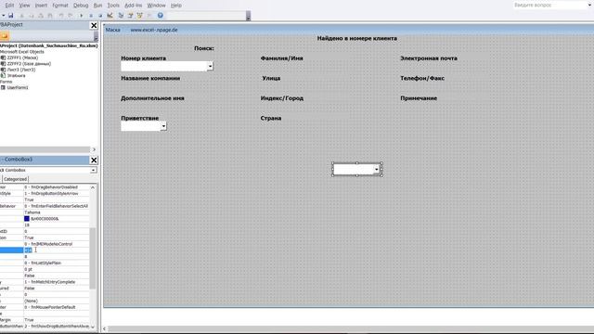
Task: Close the Project Explorer panel
Action: pos(94,25)
